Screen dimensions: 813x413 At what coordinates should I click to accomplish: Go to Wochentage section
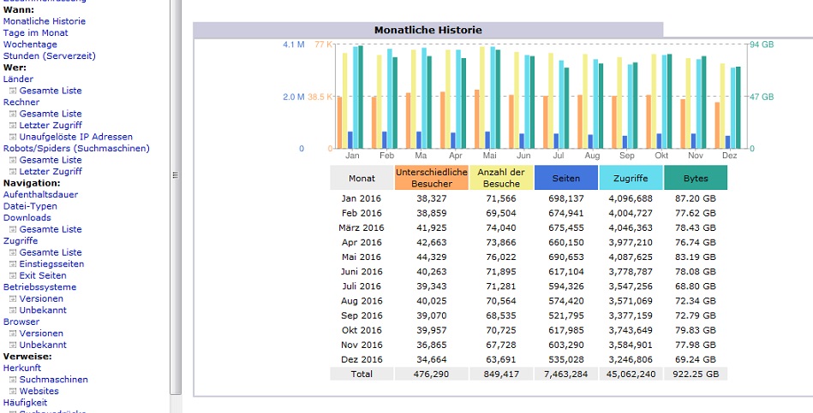30,44
